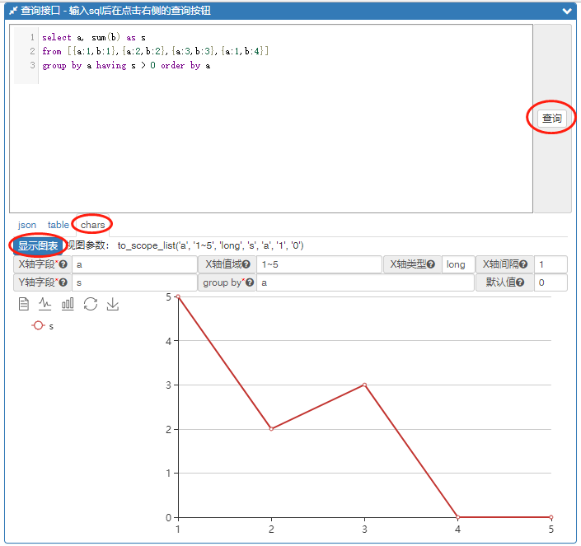Switch chart to line type
Screen dimensions: 581x546
[x=45, y=304]
